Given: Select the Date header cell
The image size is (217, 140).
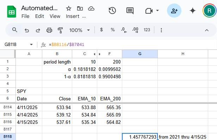Looking at the screenshot, I should pos(29,99).
